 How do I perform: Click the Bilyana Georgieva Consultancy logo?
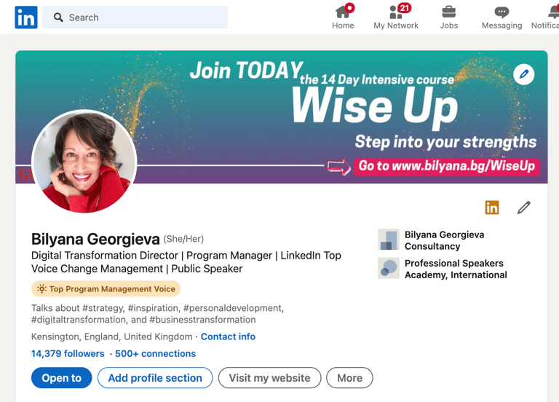point(389,240)
